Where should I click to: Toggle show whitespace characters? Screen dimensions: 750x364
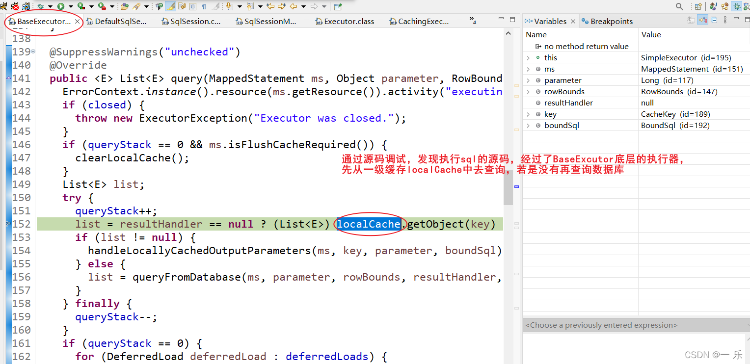pyautogui.click(x=204, y=6)
